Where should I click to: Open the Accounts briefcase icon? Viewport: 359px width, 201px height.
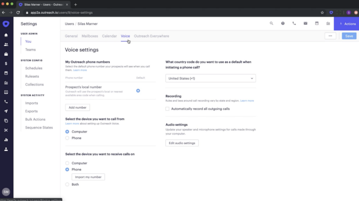[6, 54]
